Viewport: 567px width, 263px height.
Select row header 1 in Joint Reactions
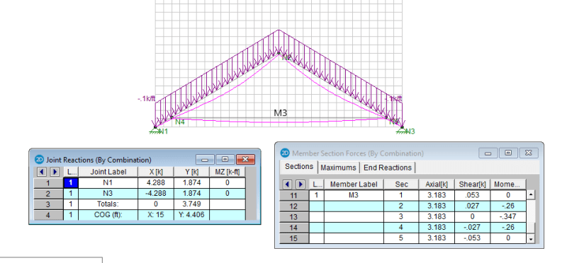pyautogui.click(x=48, y=183)
